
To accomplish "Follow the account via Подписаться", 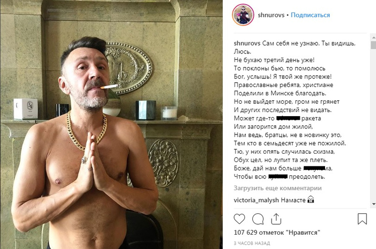I will (310, 15).
